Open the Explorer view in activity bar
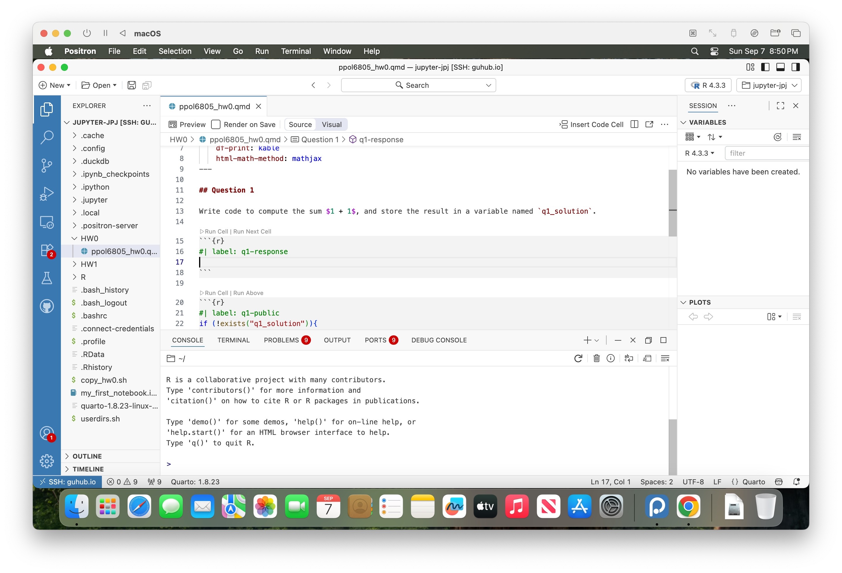842x573 pixels. pyautogui.click(x=47, y=109)
